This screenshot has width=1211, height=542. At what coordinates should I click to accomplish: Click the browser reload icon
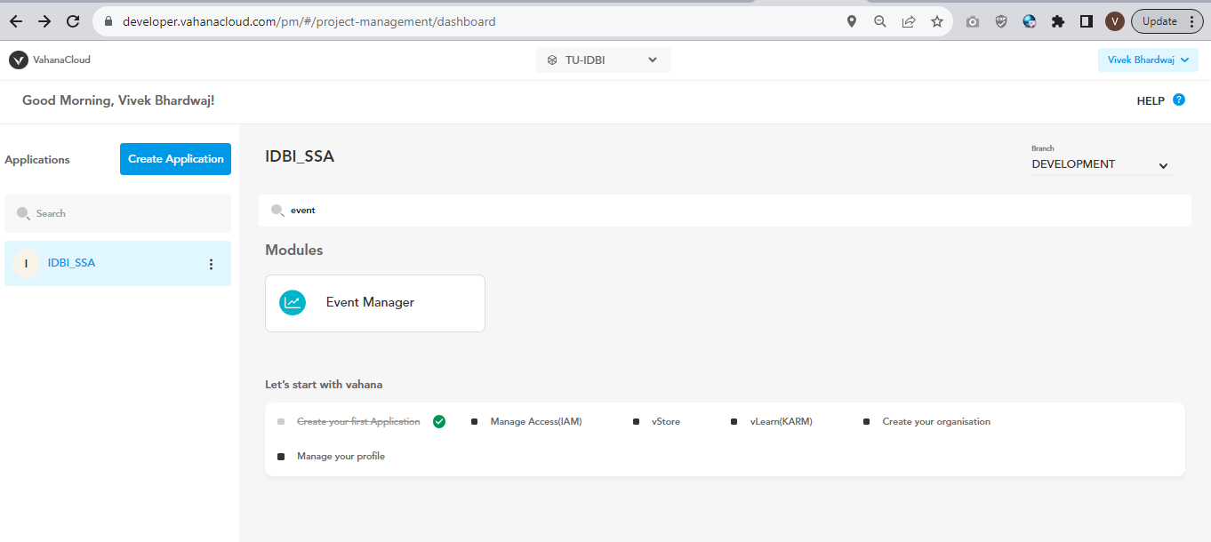pyautogui.click(x=73, y=21)
